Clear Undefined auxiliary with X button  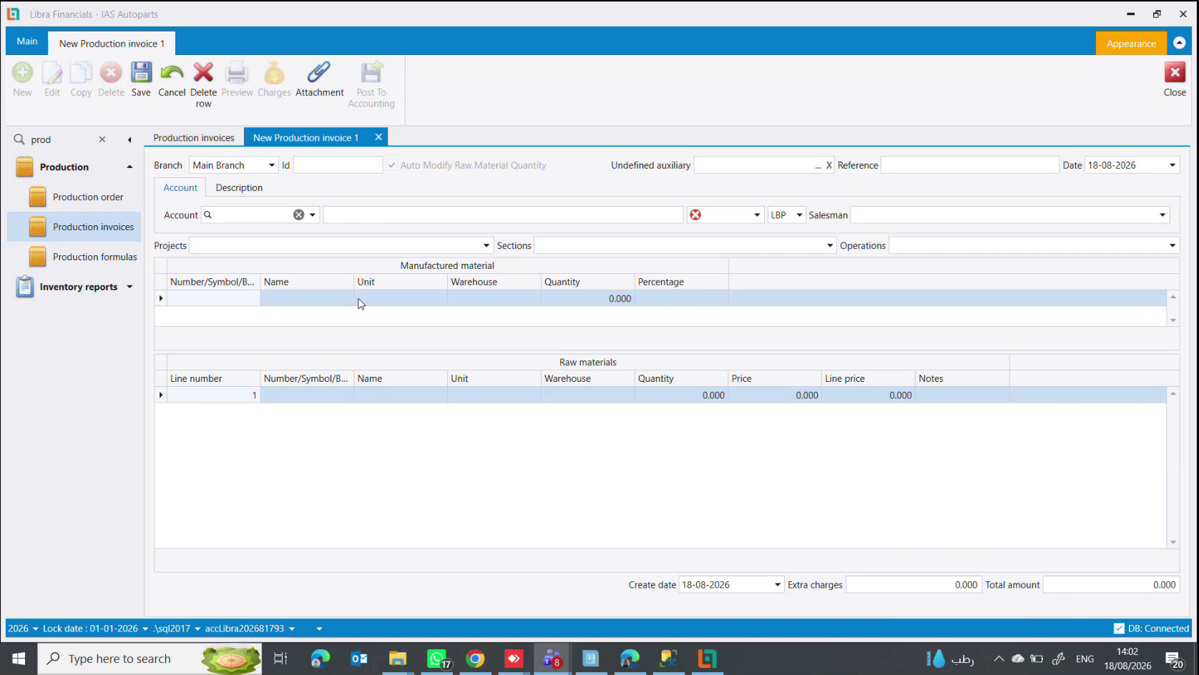point(829,165)
